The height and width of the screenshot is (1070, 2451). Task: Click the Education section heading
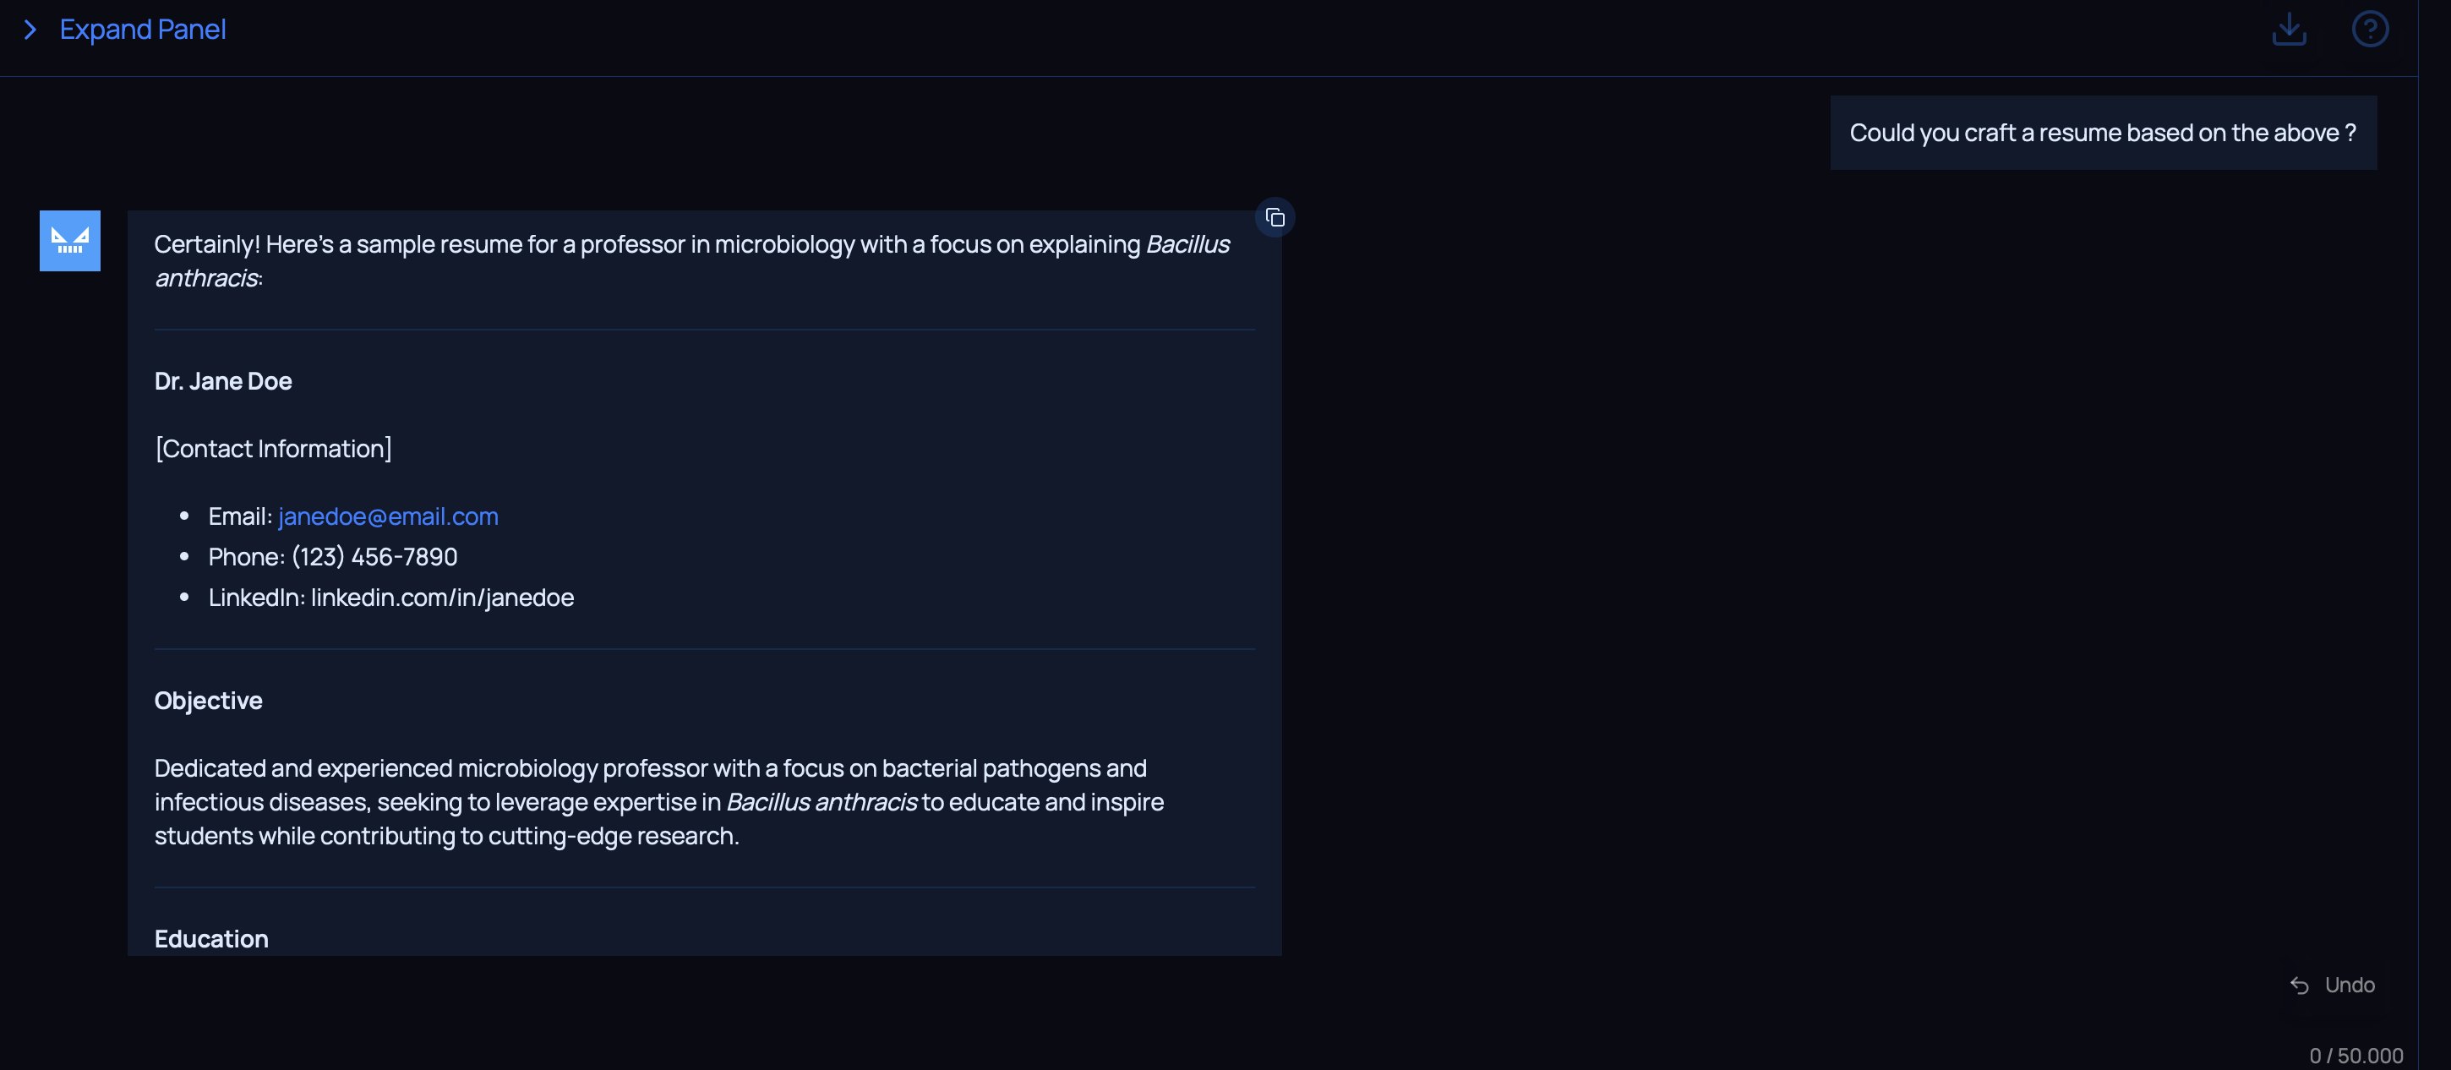point(211,939)
